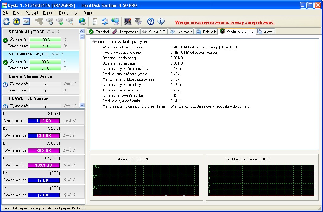Click the red unregistered version registration link
The width and height of the screenshot is (323, 212).
pos(225,22)
